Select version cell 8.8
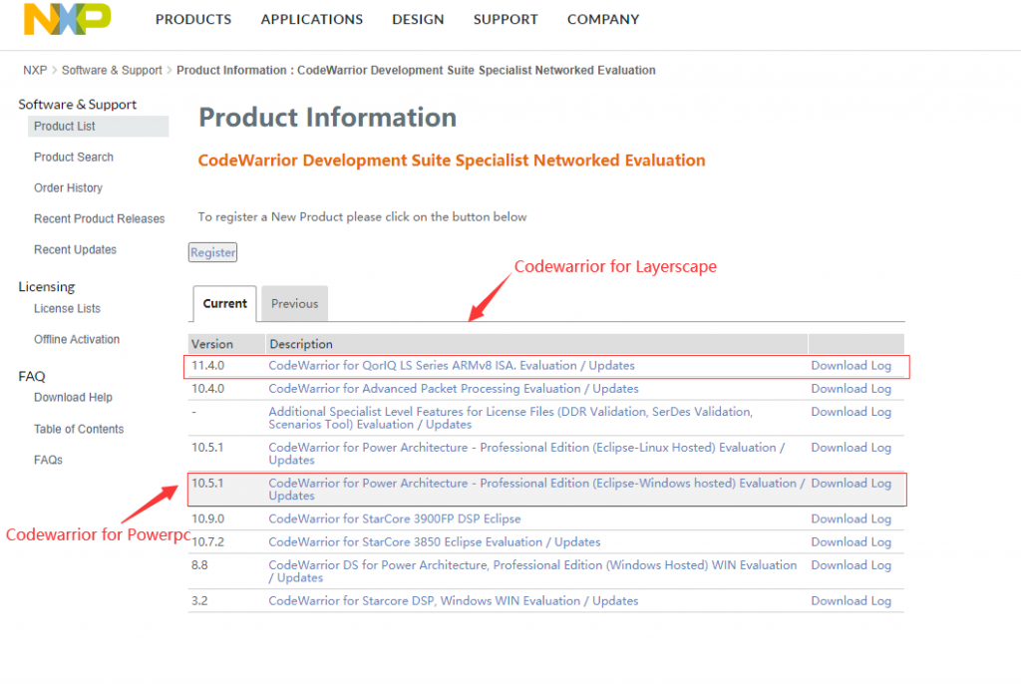Viewport: 1021px width, 684px height. (199, 565)
